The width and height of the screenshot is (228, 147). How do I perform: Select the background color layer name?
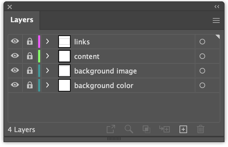104,85
